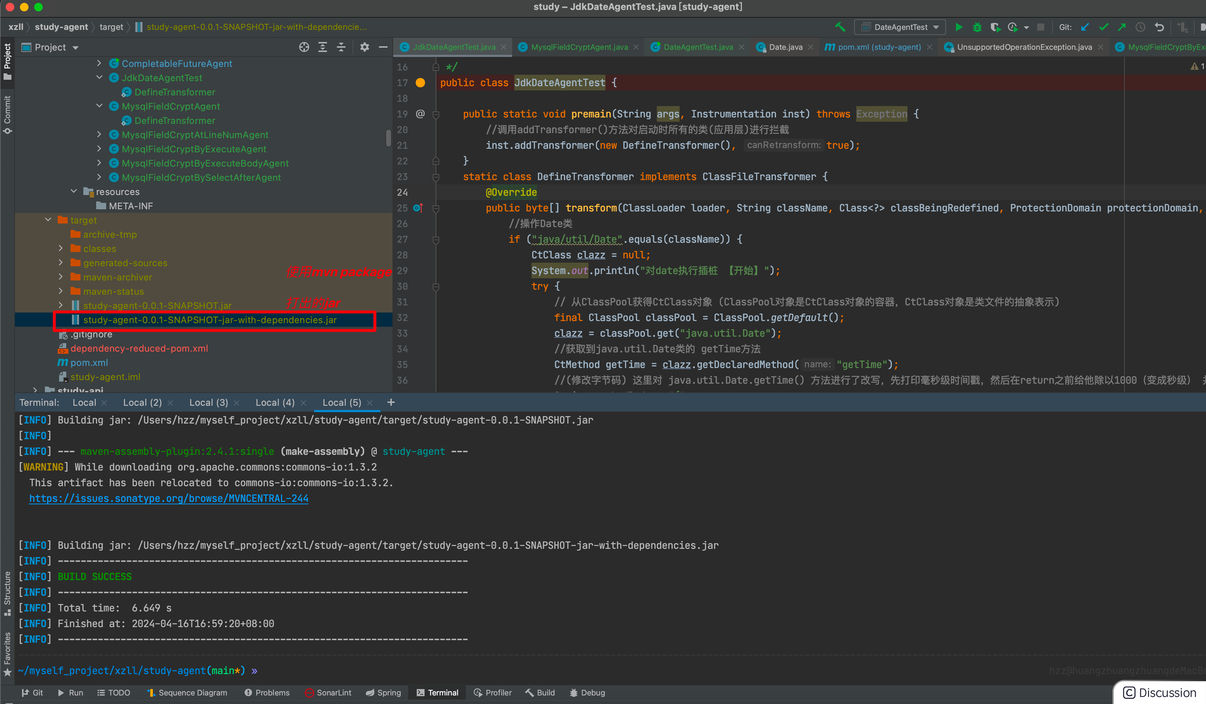Collapse the resources folder node
Screen dimensions: 1206x704
[73, 191]
